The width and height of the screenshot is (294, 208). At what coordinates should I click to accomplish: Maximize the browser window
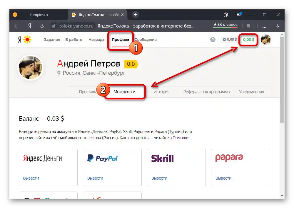point(265,15)
